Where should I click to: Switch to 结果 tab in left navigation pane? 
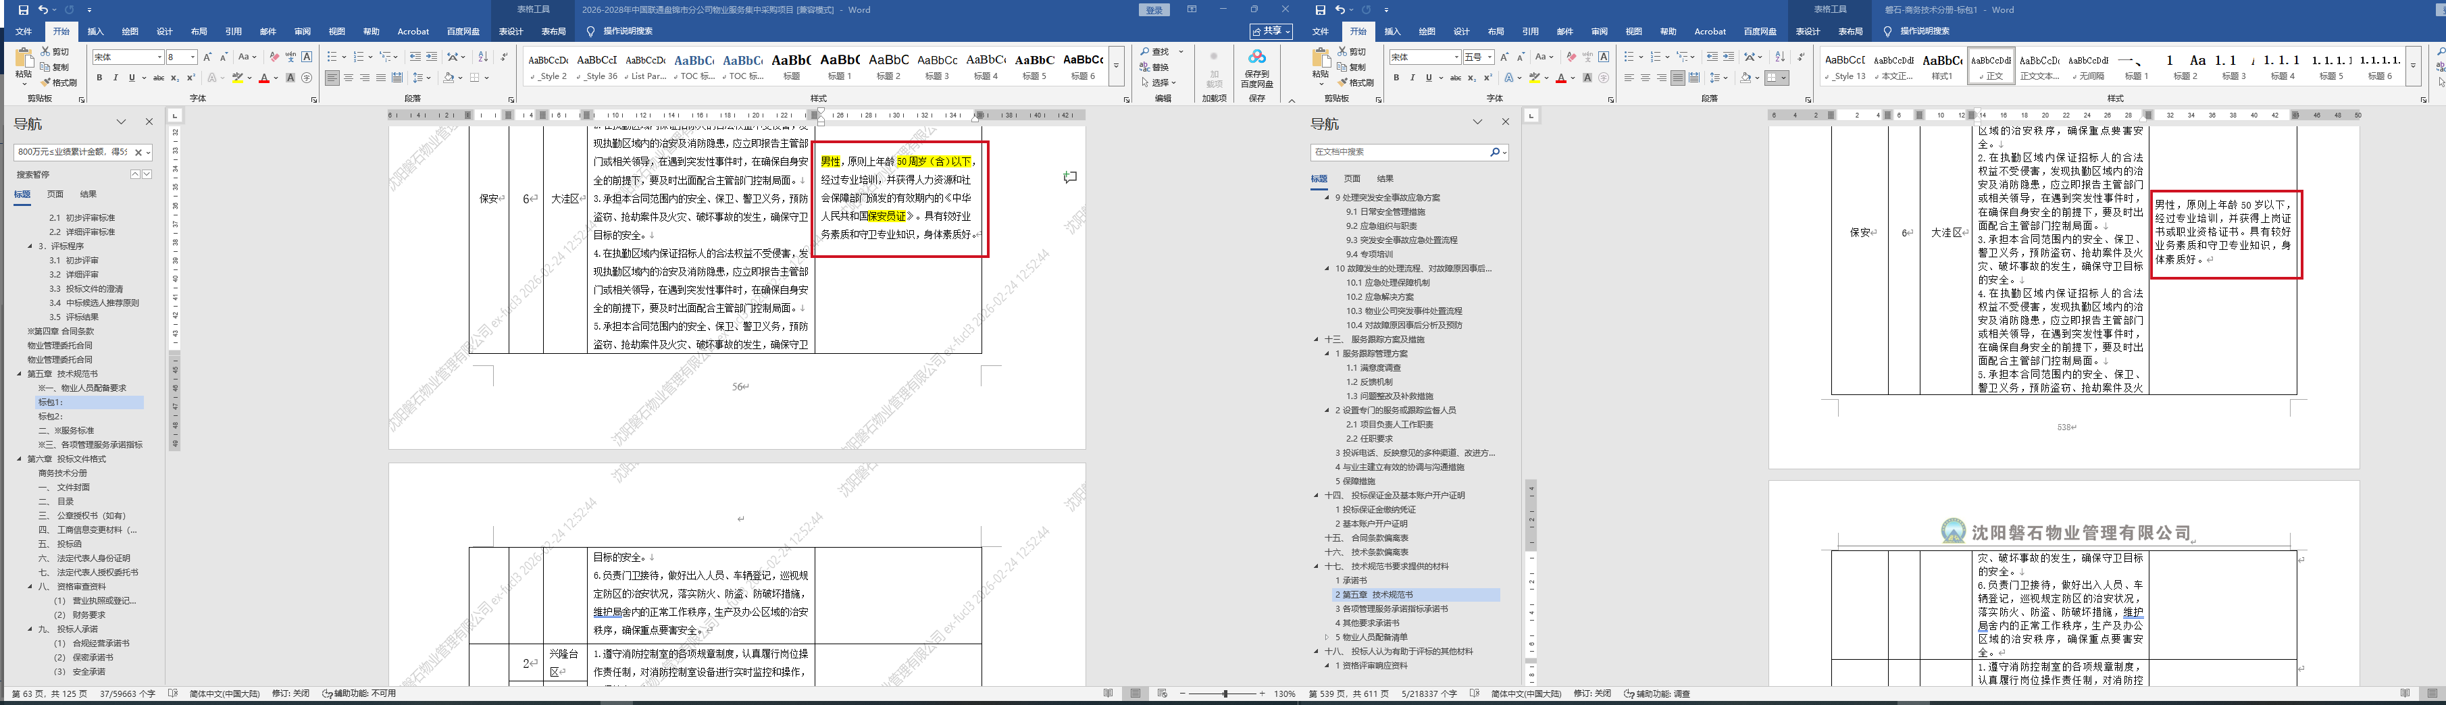[x=88, y=194]
